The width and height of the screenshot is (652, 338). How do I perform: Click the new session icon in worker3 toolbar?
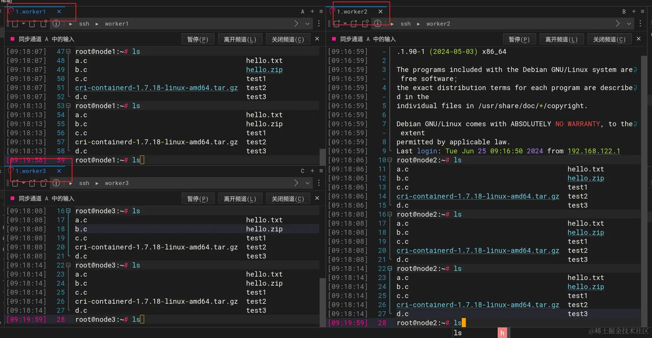15,183
